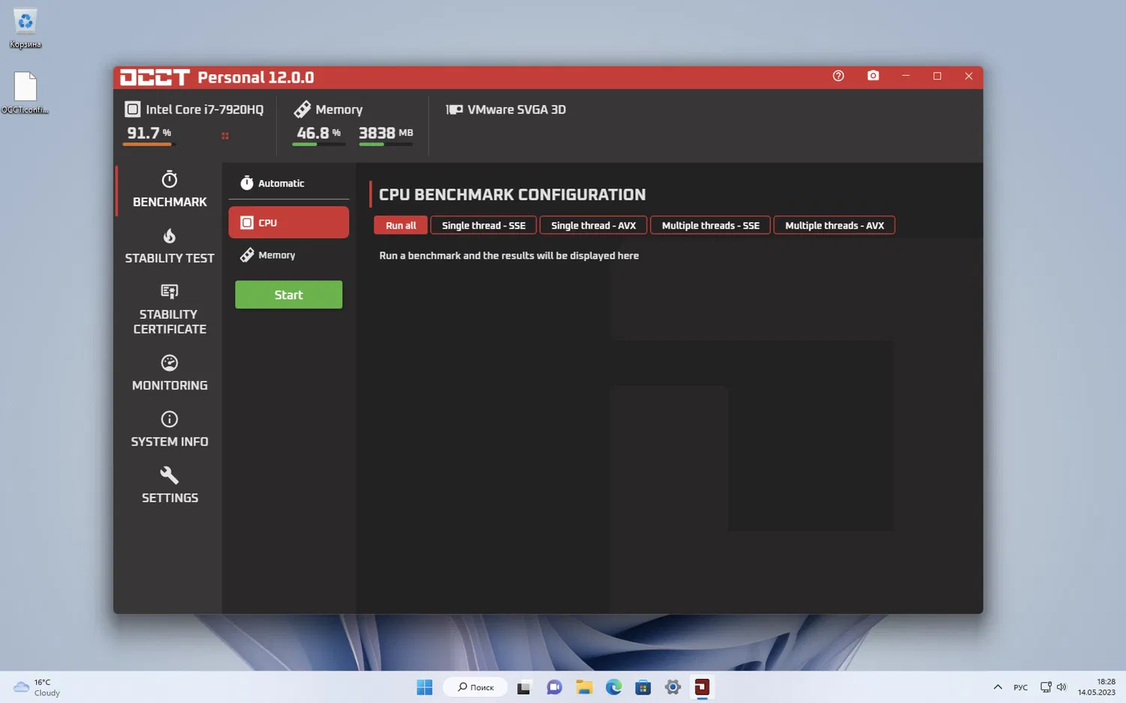Click the Intel Core i7-7920HQ label
Image resolution: width=1126 pixels, height=703 pixels.
(x=204, y=110)
